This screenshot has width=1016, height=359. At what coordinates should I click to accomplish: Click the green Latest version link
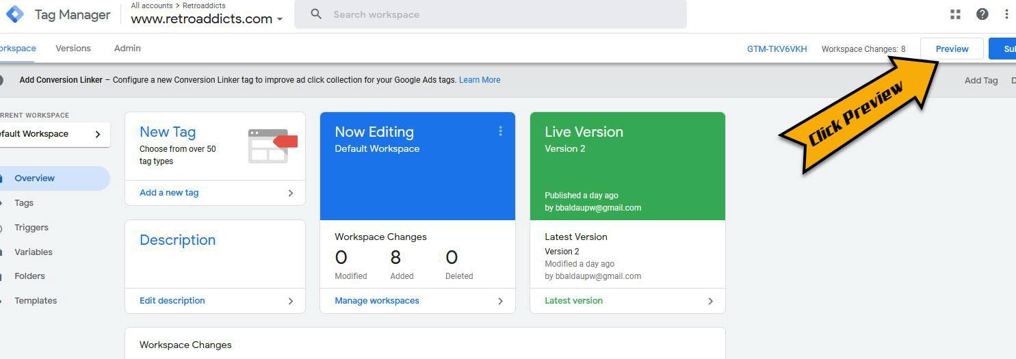tap(573, 301)
